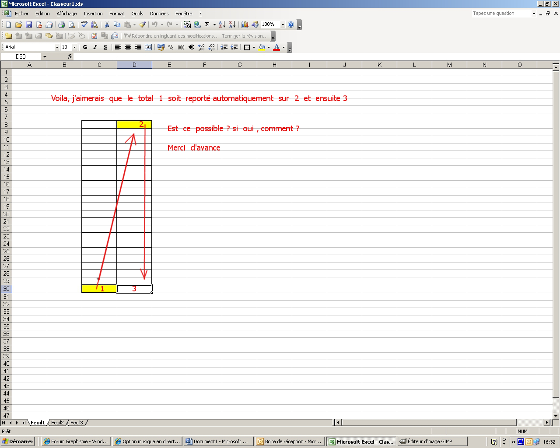Click the Démarrer start button
This screenshot has height=448, width=560.
pyautogui.click(x=18, y=441)
